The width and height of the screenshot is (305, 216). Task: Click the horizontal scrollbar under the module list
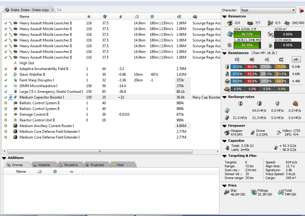click(111, 152)
